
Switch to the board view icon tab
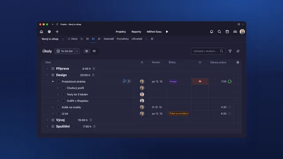tap(88, 39)
